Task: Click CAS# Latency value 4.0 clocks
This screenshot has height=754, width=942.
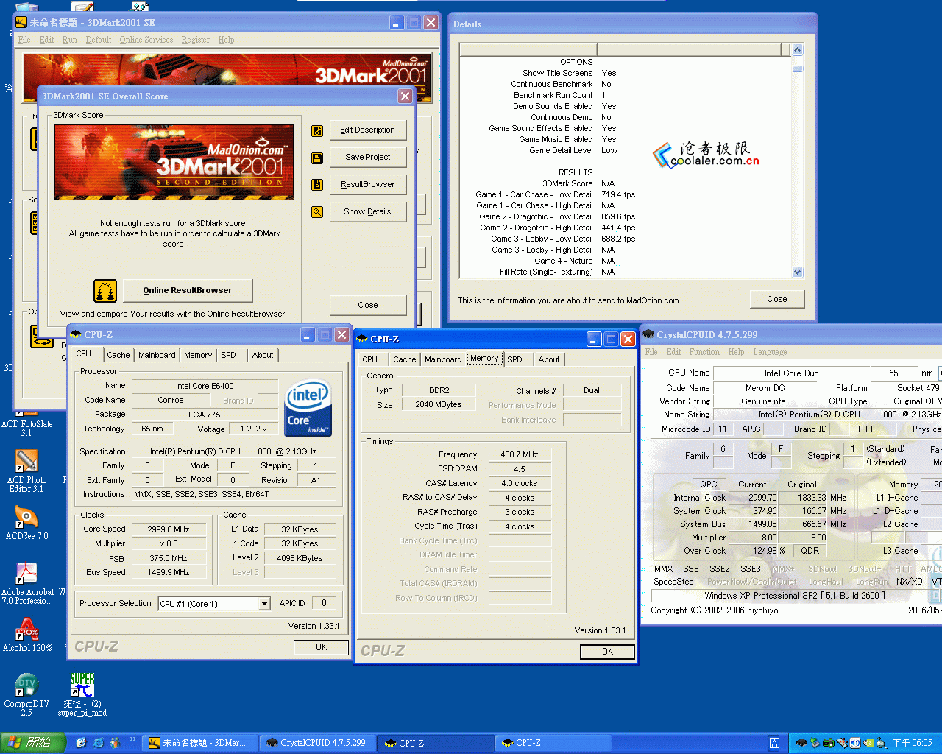Action: point(520,484)
